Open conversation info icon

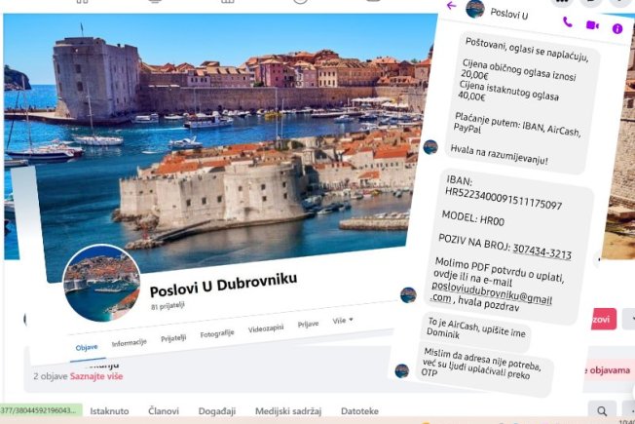coord(617,29)
